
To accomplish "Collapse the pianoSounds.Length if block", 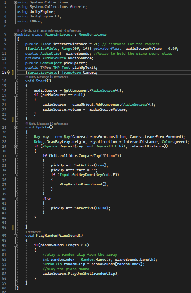I will tap(15, 245).
